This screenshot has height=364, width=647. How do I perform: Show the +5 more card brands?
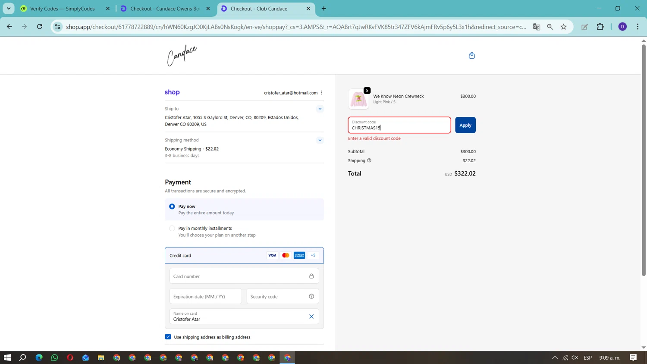313,255
